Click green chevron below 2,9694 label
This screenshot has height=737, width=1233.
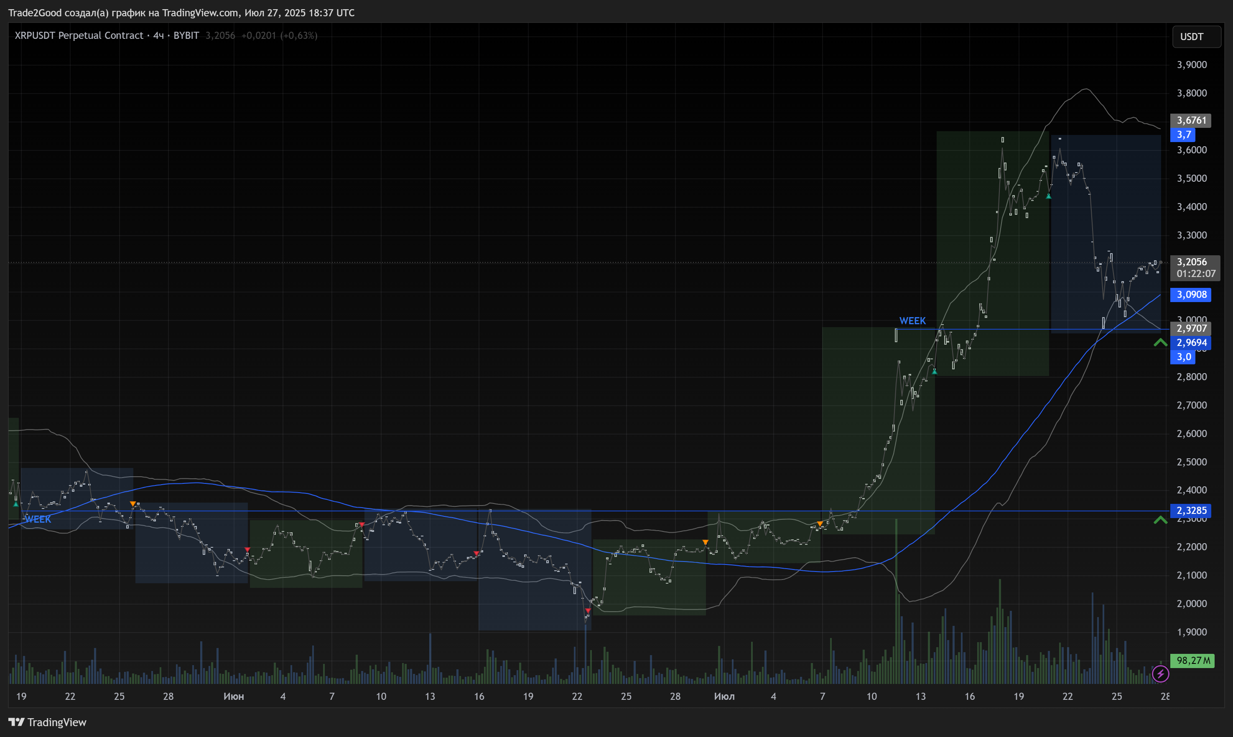pyautogui.click(x=1160, y=343)
